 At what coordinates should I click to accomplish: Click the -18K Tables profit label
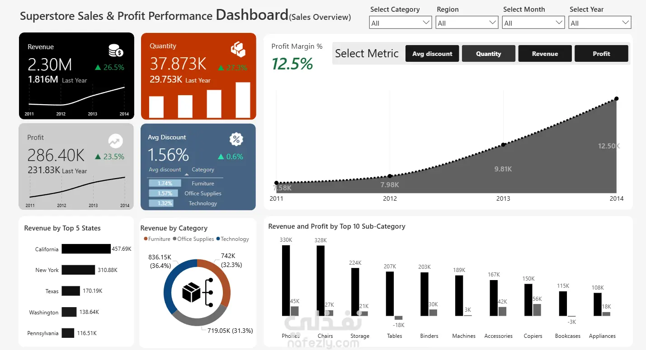point(399,325)
